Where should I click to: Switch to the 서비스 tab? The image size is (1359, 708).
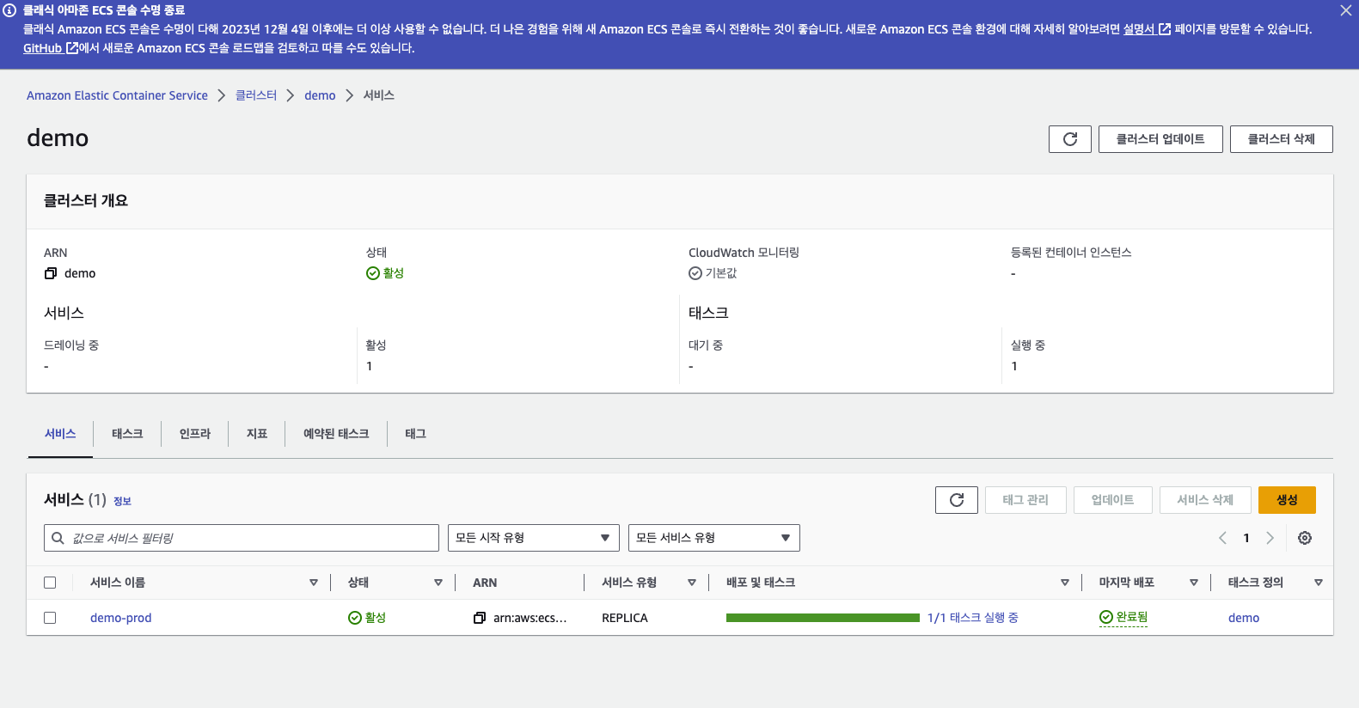(60, 434)
